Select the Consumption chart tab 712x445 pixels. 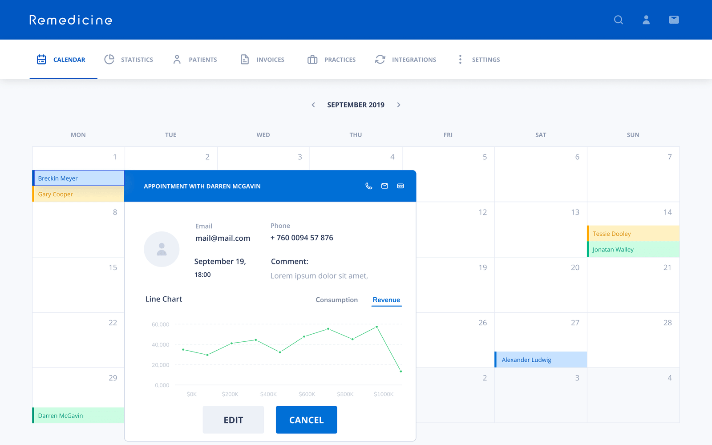point(336,300)
